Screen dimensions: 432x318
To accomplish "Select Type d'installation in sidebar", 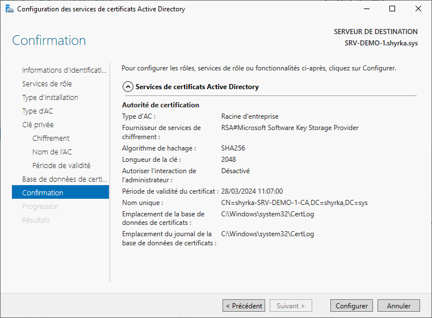I will [50, 98].
